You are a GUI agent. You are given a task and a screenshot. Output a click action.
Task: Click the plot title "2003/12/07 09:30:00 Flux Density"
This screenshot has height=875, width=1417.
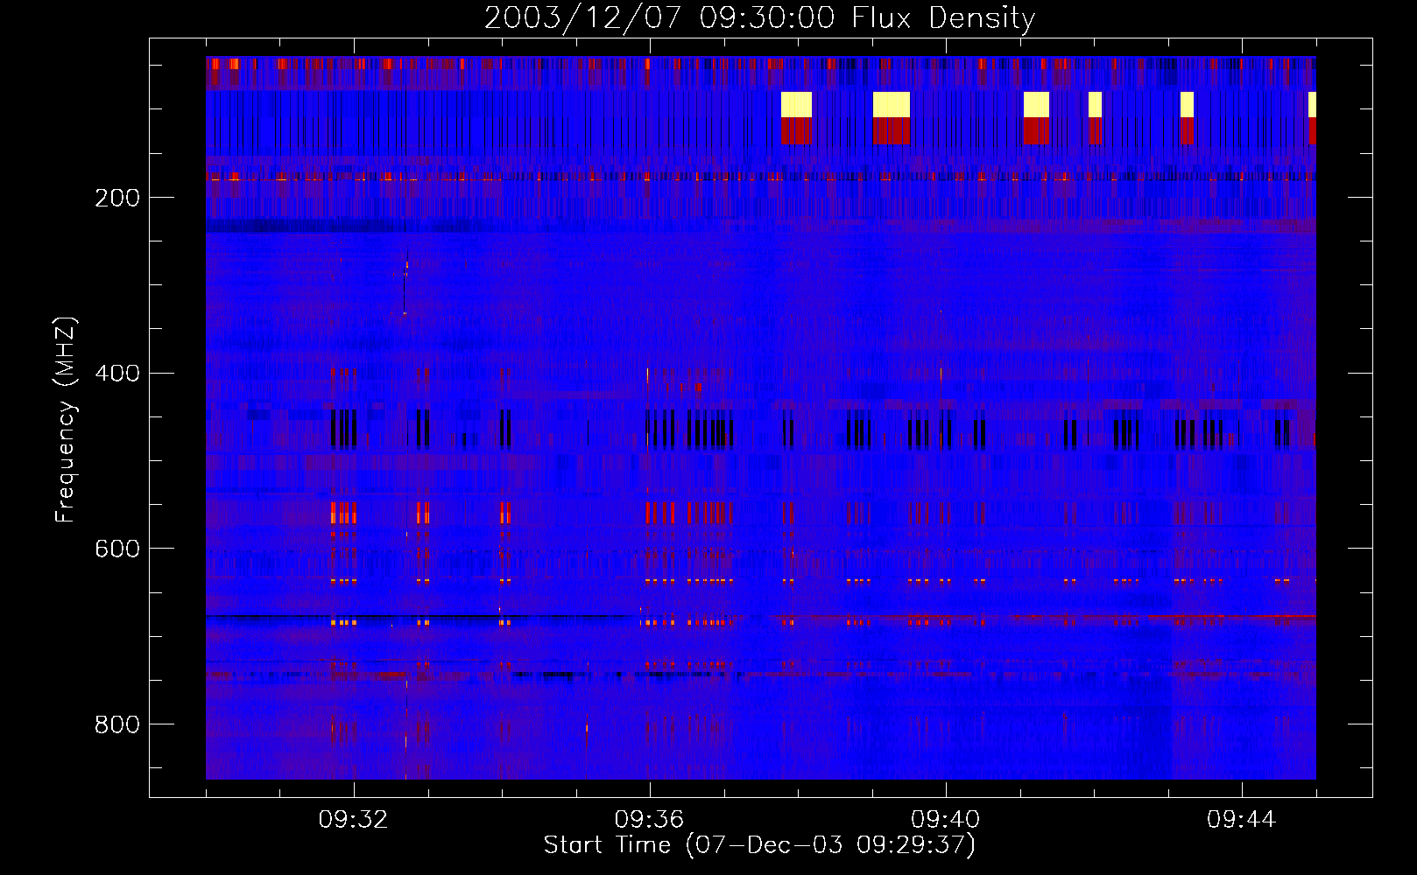[x=760, y=18]
